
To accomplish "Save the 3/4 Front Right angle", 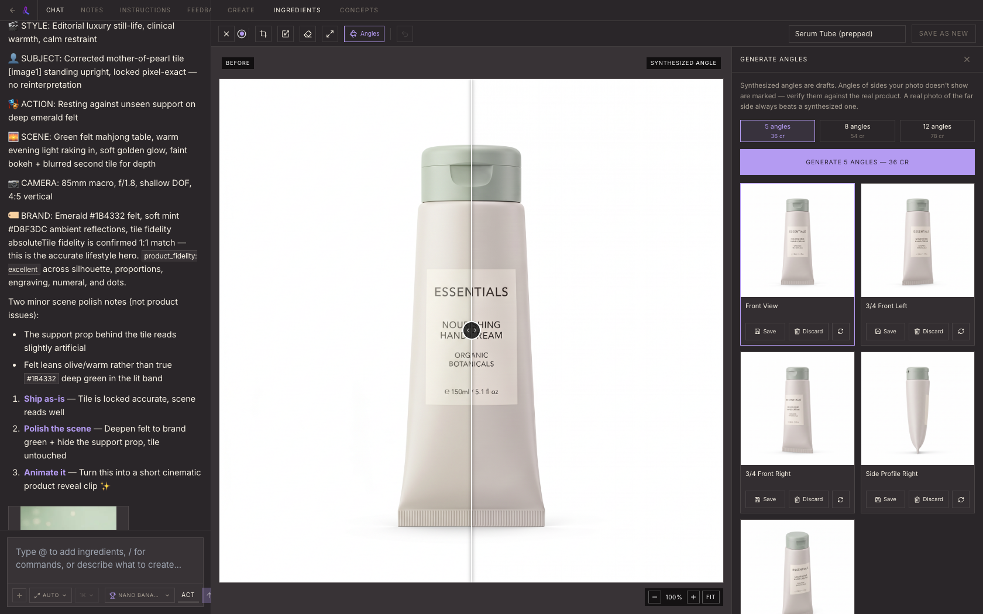I will 765,499.
